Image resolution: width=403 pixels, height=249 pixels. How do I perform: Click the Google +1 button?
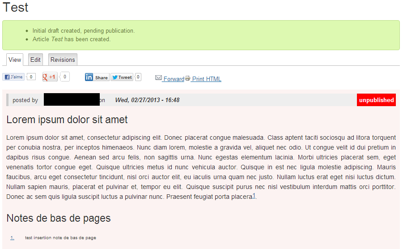[x=50, y=77]
